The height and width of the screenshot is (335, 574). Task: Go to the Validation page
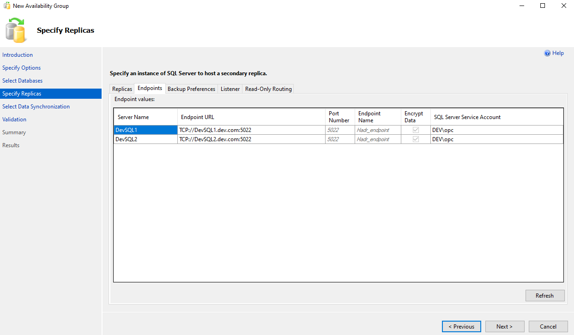coord(14,120)
